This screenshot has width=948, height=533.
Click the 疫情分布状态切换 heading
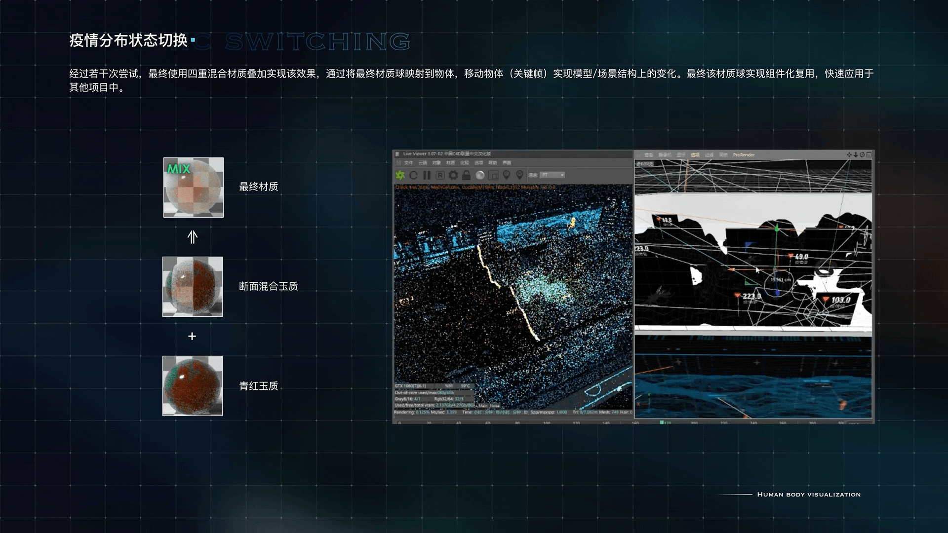tap(128, 40)
